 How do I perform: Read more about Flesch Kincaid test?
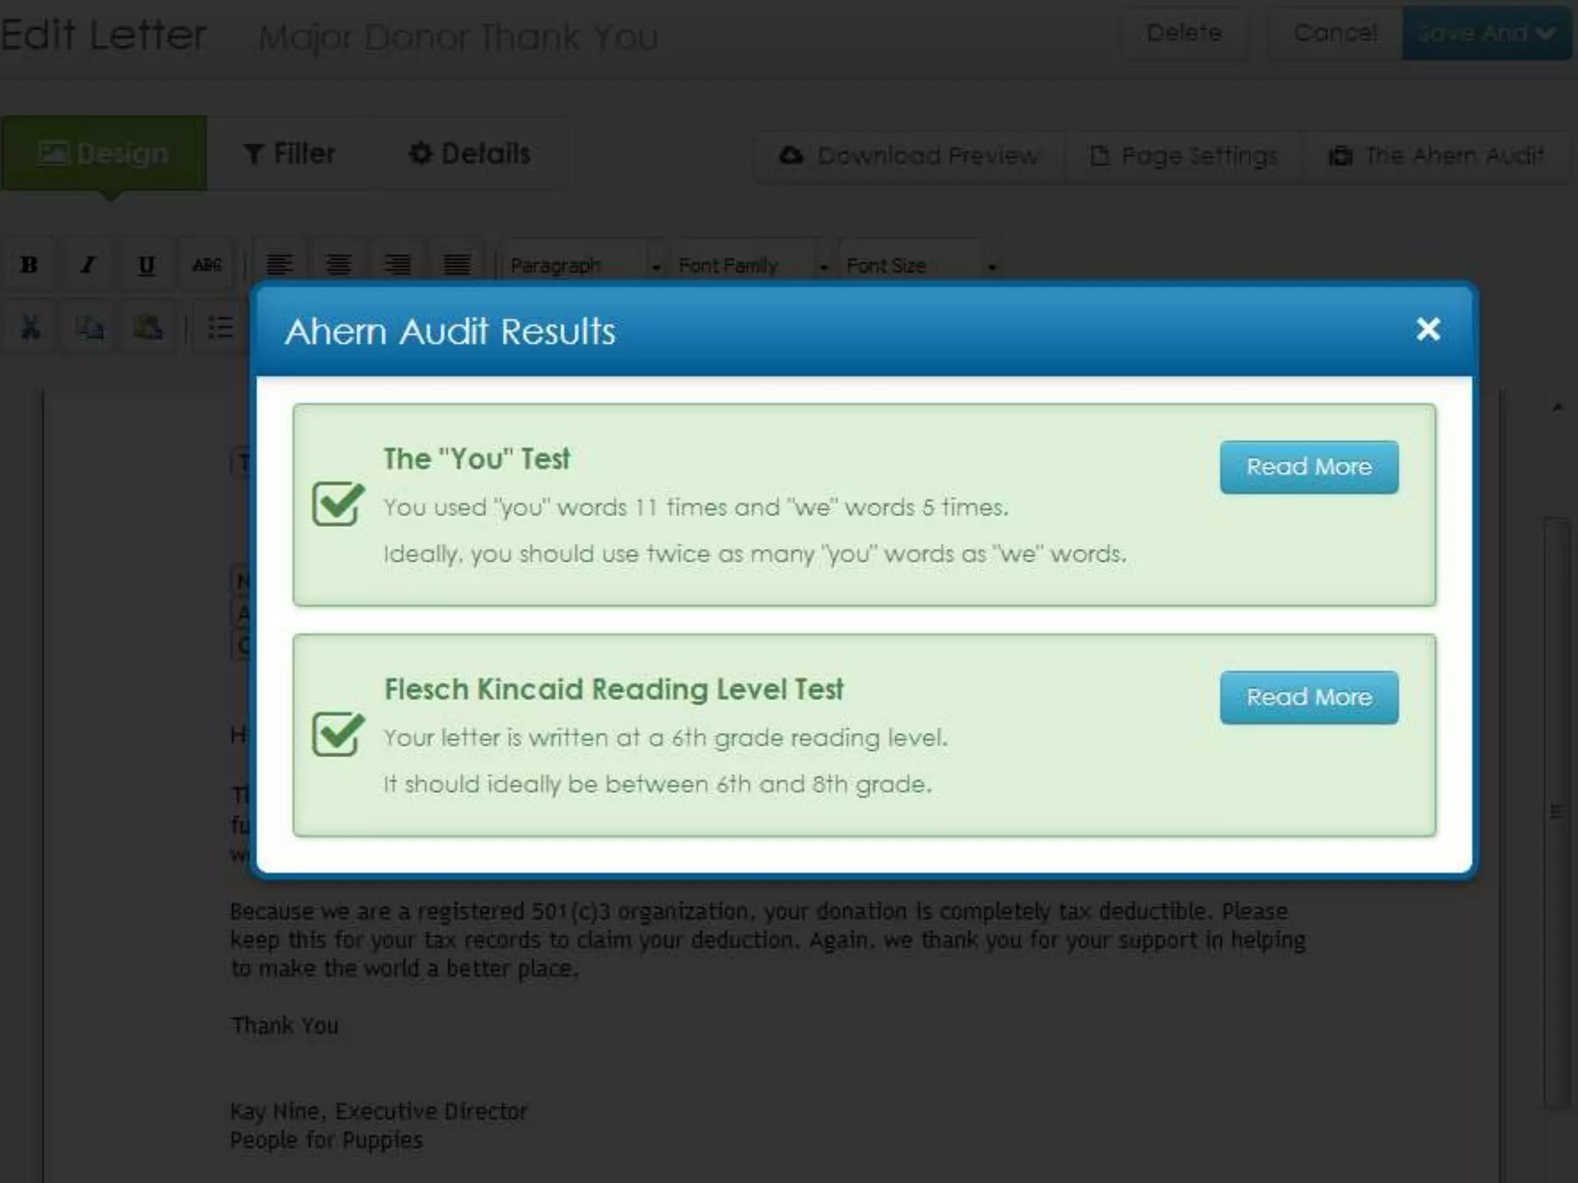pyautogui.click(x=1308, y=697)
